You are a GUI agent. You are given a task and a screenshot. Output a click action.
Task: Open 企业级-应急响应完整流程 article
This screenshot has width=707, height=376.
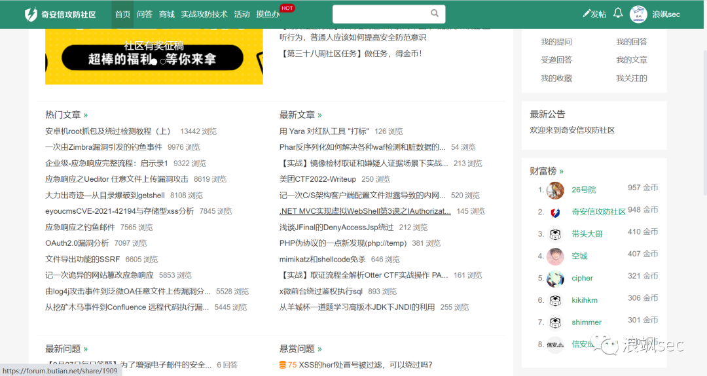pos(107,163)
